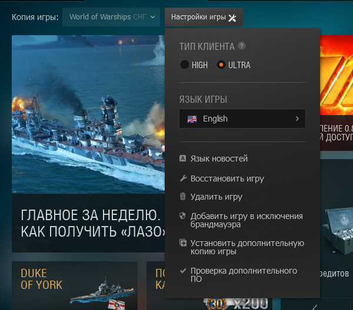The image size is (353, 310).
Task: Click the wrench-screwdriver icon beside Настройки игры
Action: tap(232, 18)
